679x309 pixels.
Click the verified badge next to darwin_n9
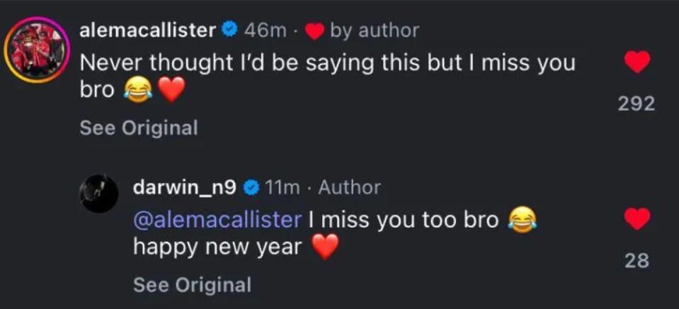(250, 187)
